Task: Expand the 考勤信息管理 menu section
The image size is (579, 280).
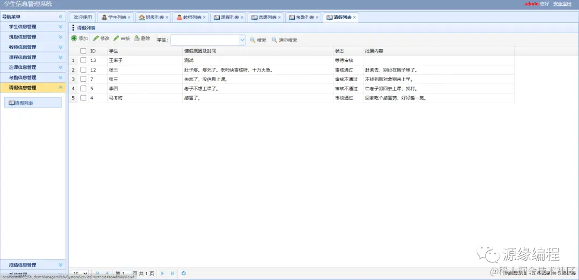Action: (61, 77)
